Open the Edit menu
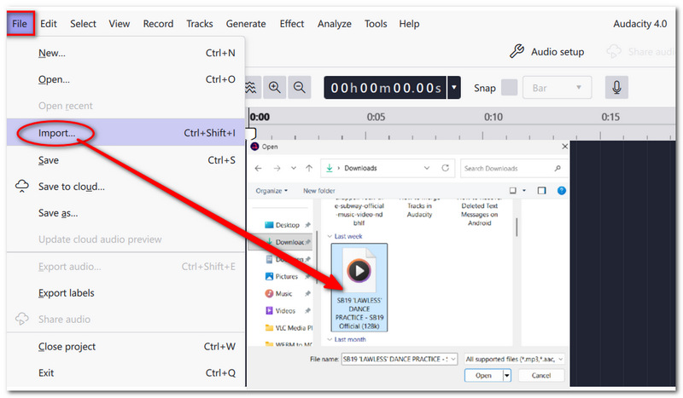This screenshot has height=398, width=683. click(x=49, y=24)
